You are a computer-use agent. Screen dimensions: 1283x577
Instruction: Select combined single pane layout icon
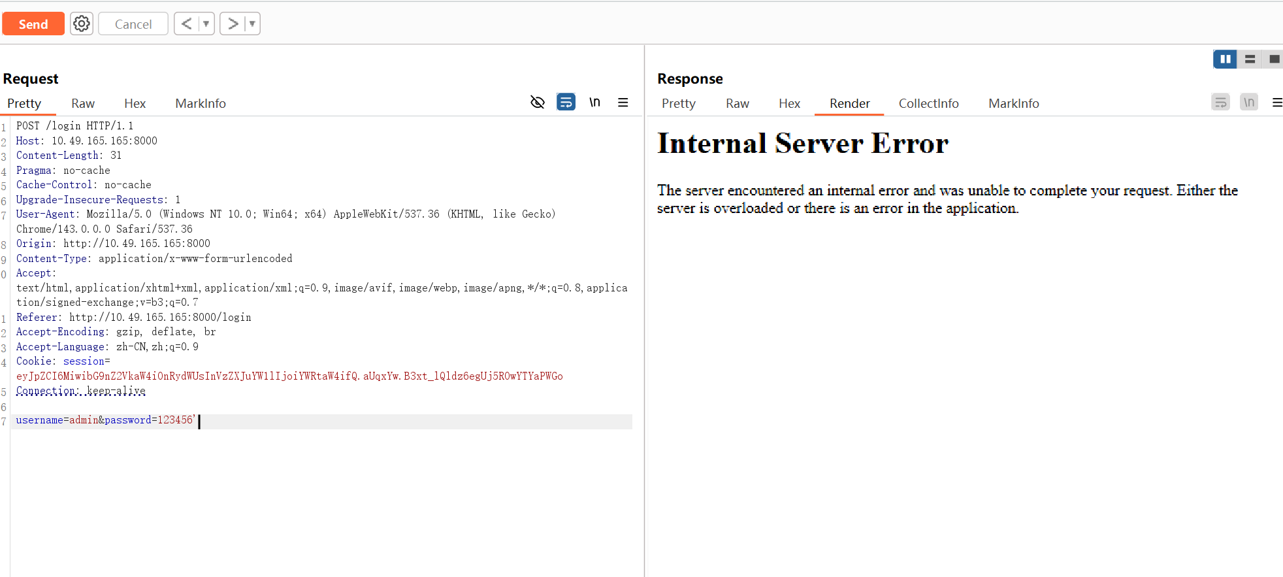click(x=1273, y=59)
